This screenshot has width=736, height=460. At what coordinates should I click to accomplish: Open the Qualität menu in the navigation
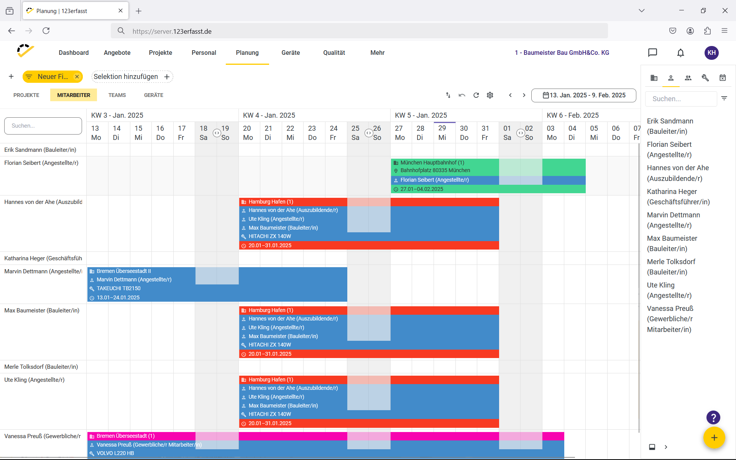point(334,53)
